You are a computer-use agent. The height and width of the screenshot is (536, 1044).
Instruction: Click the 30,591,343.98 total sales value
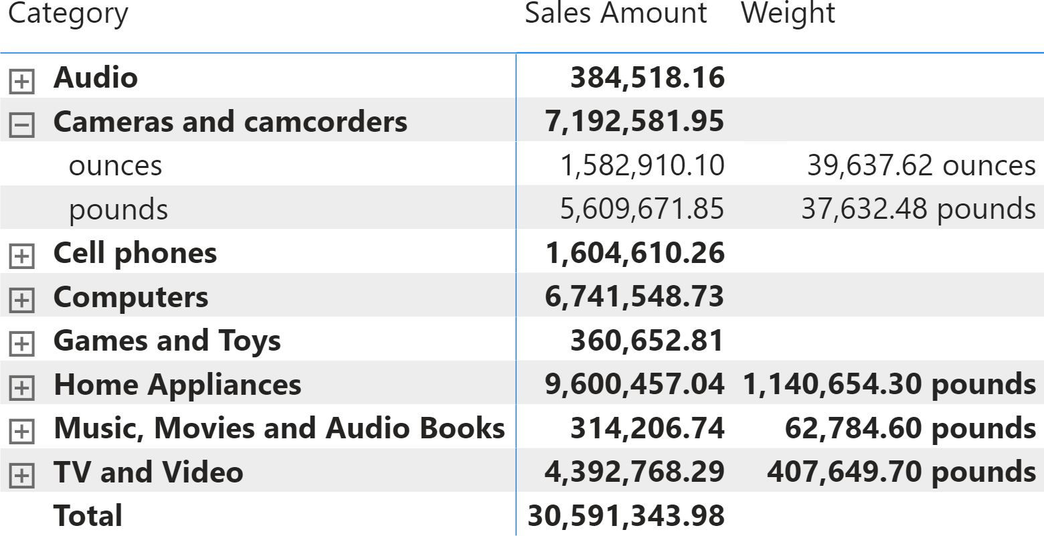click(x=626, y=515)
